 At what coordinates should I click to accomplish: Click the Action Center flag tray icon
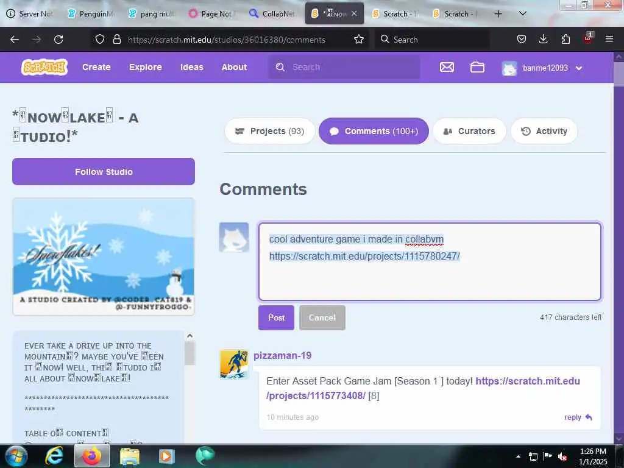pyautogui.click(x=548, y=456)
